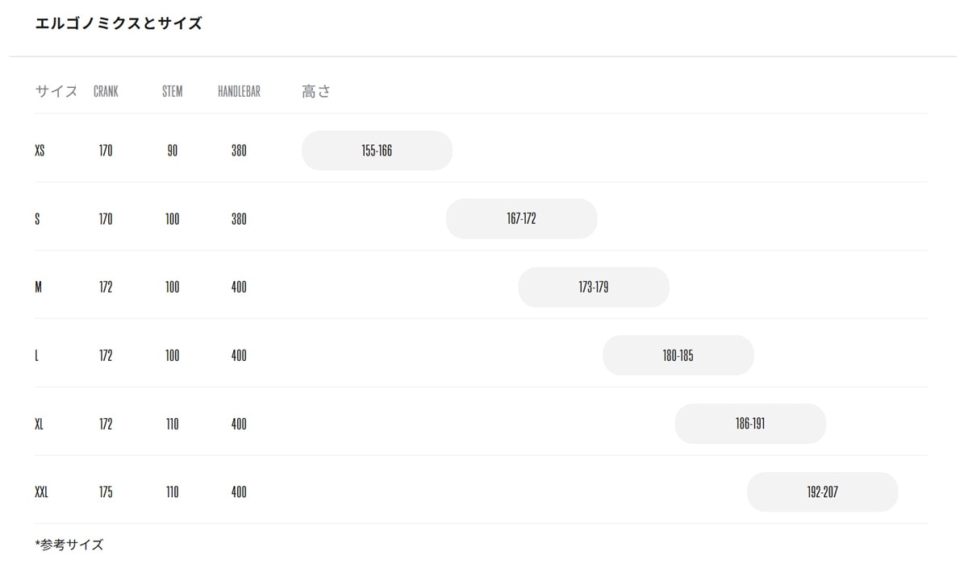Click the サイズ column header
The height and width of the screenshot is (564, 968).
[x=56, y=92]
